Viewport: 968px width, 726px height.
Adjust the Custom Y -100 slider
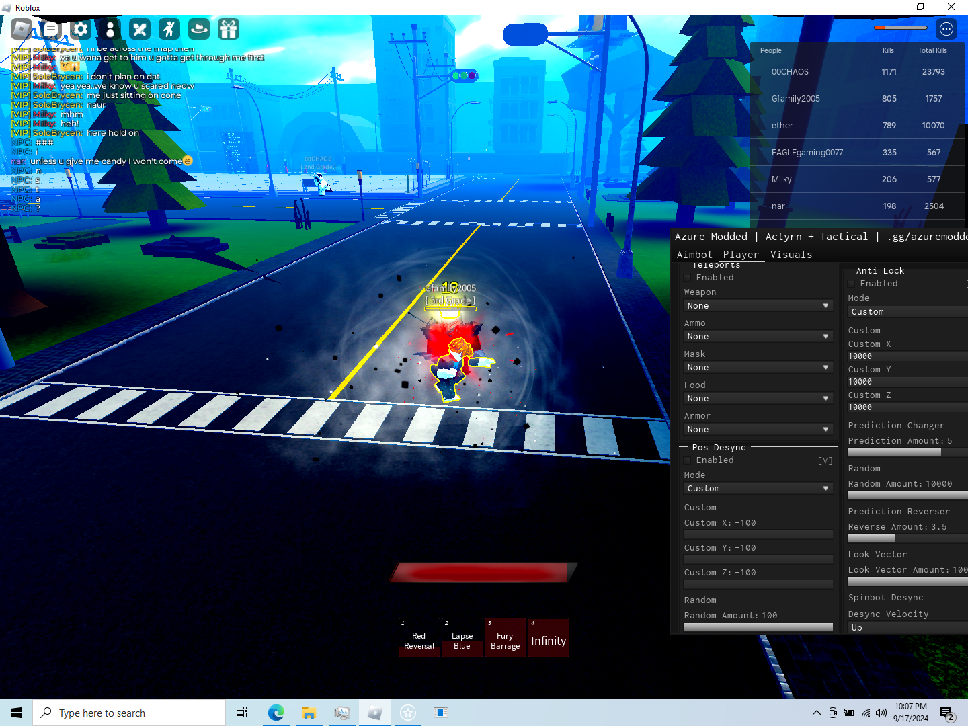758,559
